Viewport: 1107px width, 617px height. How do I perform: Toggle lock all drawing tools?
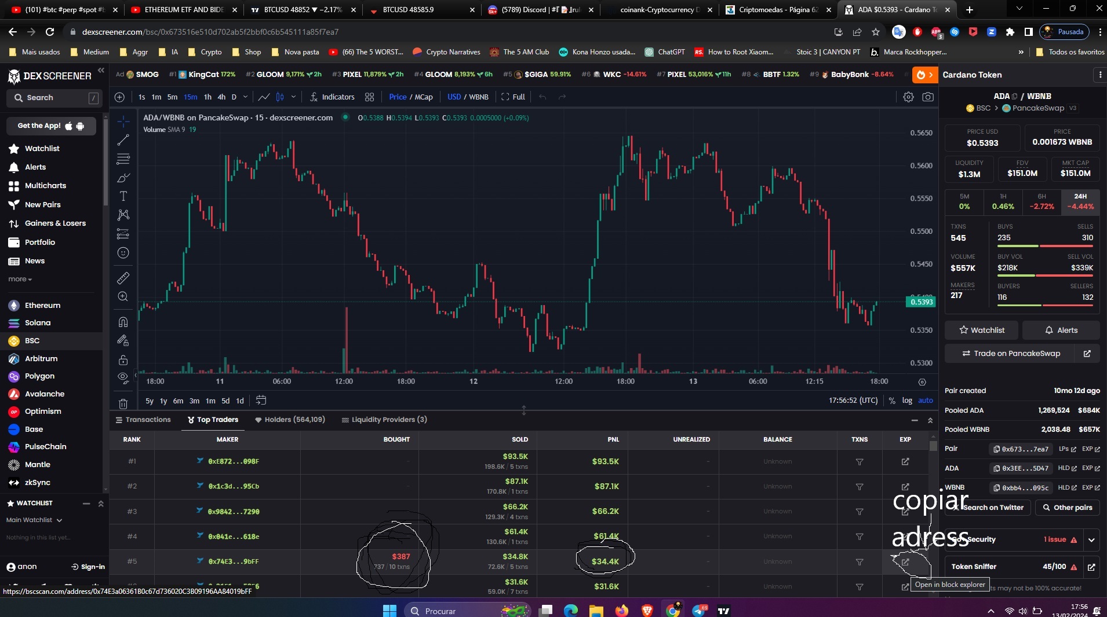pyautogui.click(x=123, y=359)
